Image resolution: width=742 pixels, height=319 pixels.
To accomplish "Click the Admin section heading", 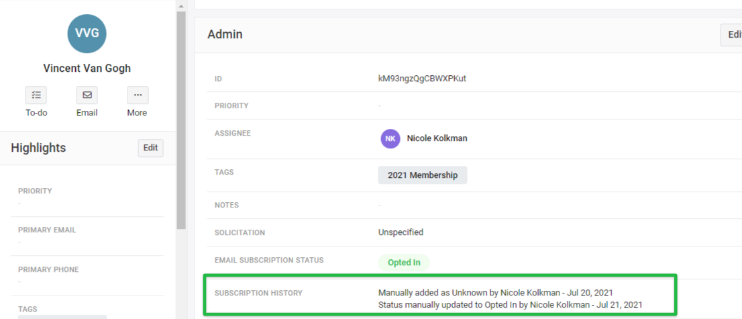I will click(x=225, y=34).
